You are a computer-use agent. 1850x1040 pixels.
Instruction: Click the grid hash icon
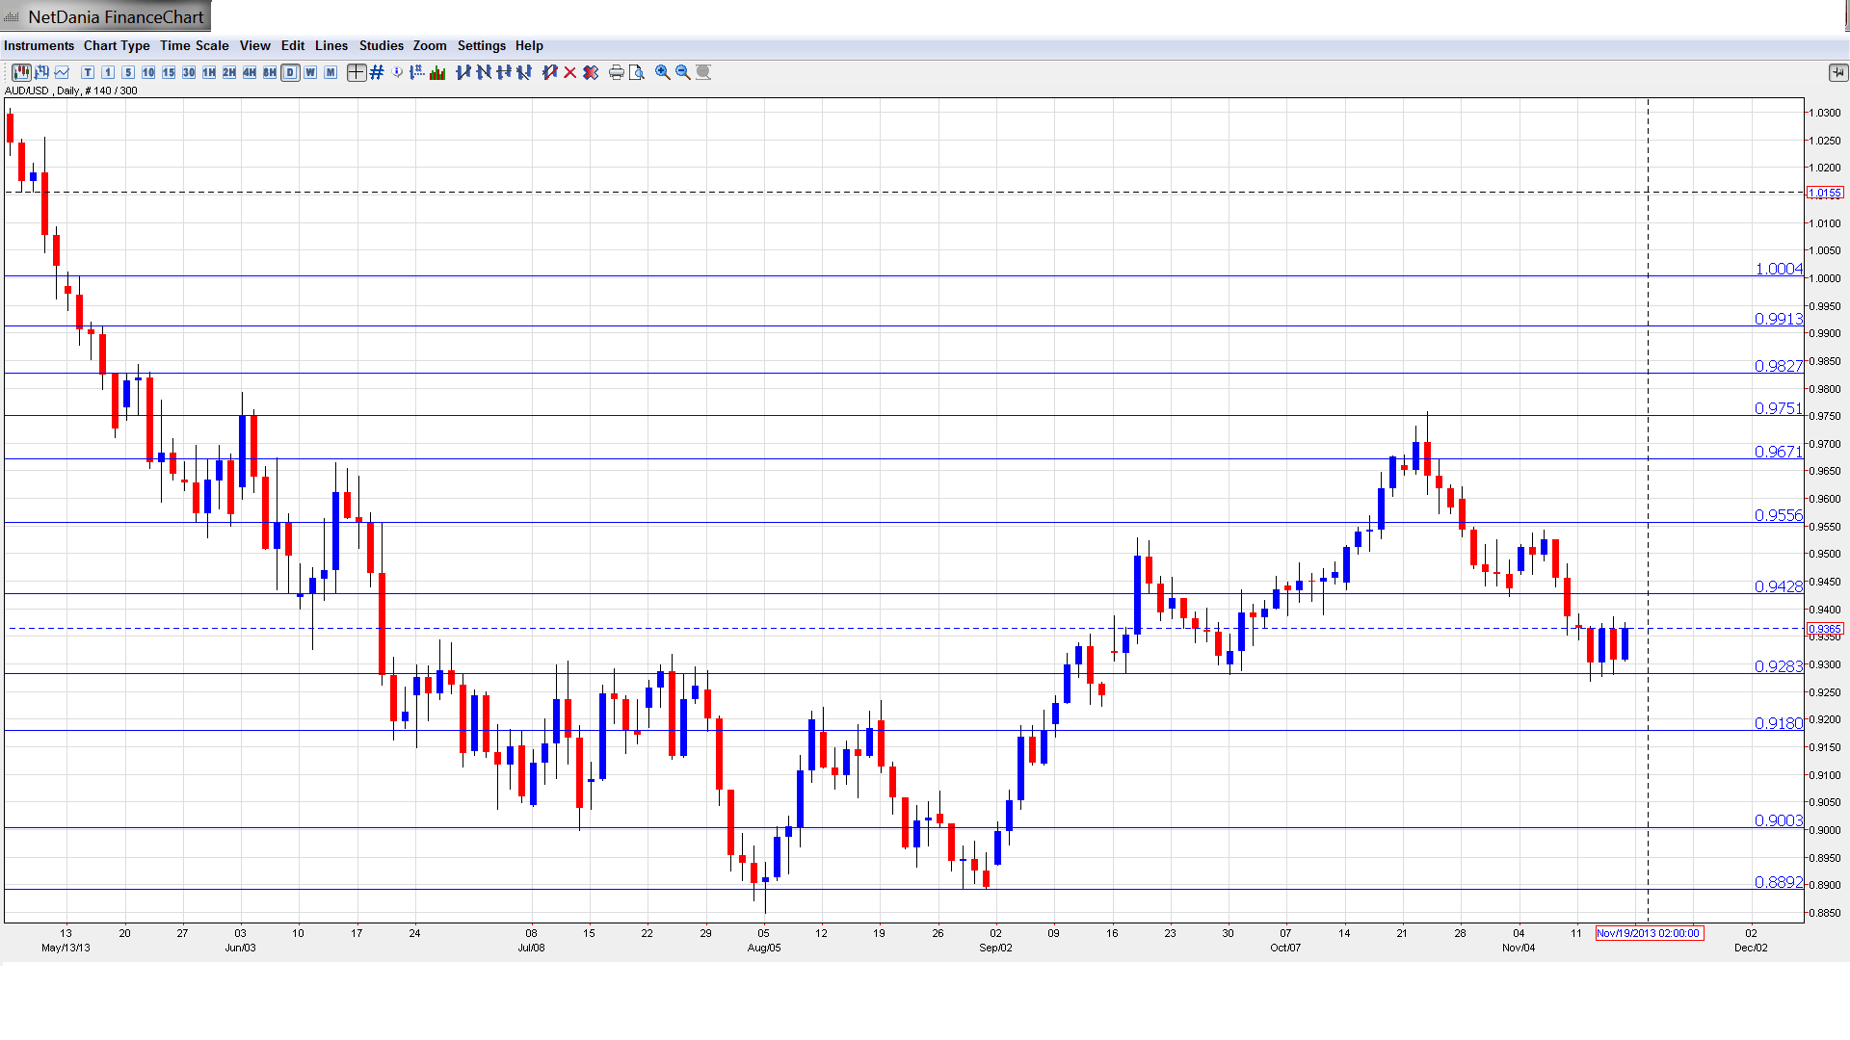[377, 72]
